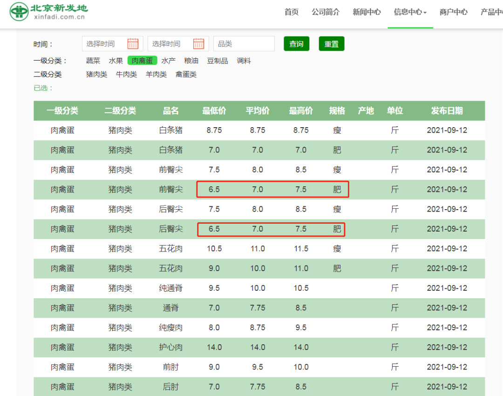503x396 pixels.
Task: Click the 单位 column header
Action: point(395,111)
